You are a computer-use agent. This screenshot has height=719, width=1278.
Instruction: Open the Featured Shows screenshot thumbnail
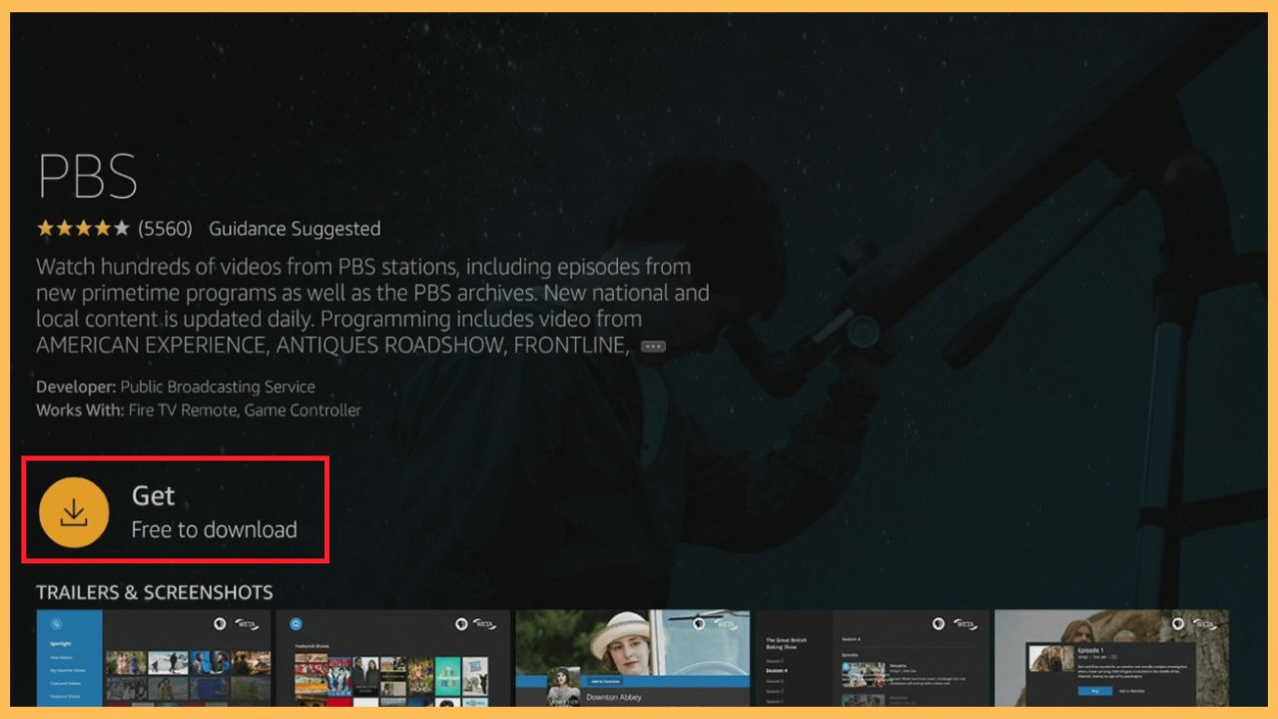click(392, 657)
